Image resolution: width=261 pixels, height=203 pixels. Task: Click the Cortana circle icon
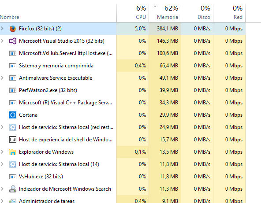point(13,115)
